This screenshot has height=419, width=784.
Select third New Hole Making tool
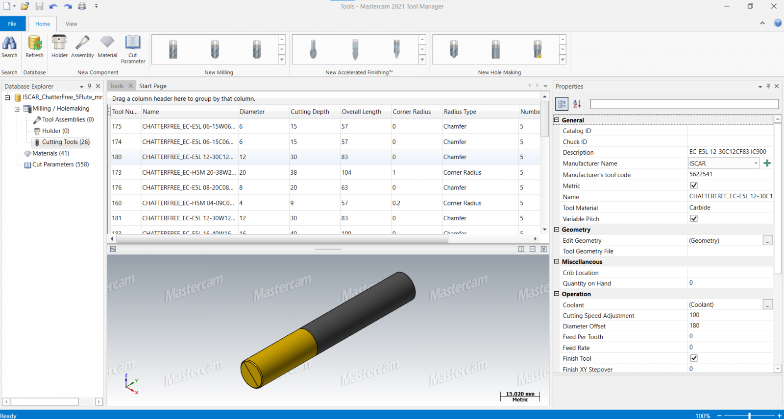pos(538,49)
